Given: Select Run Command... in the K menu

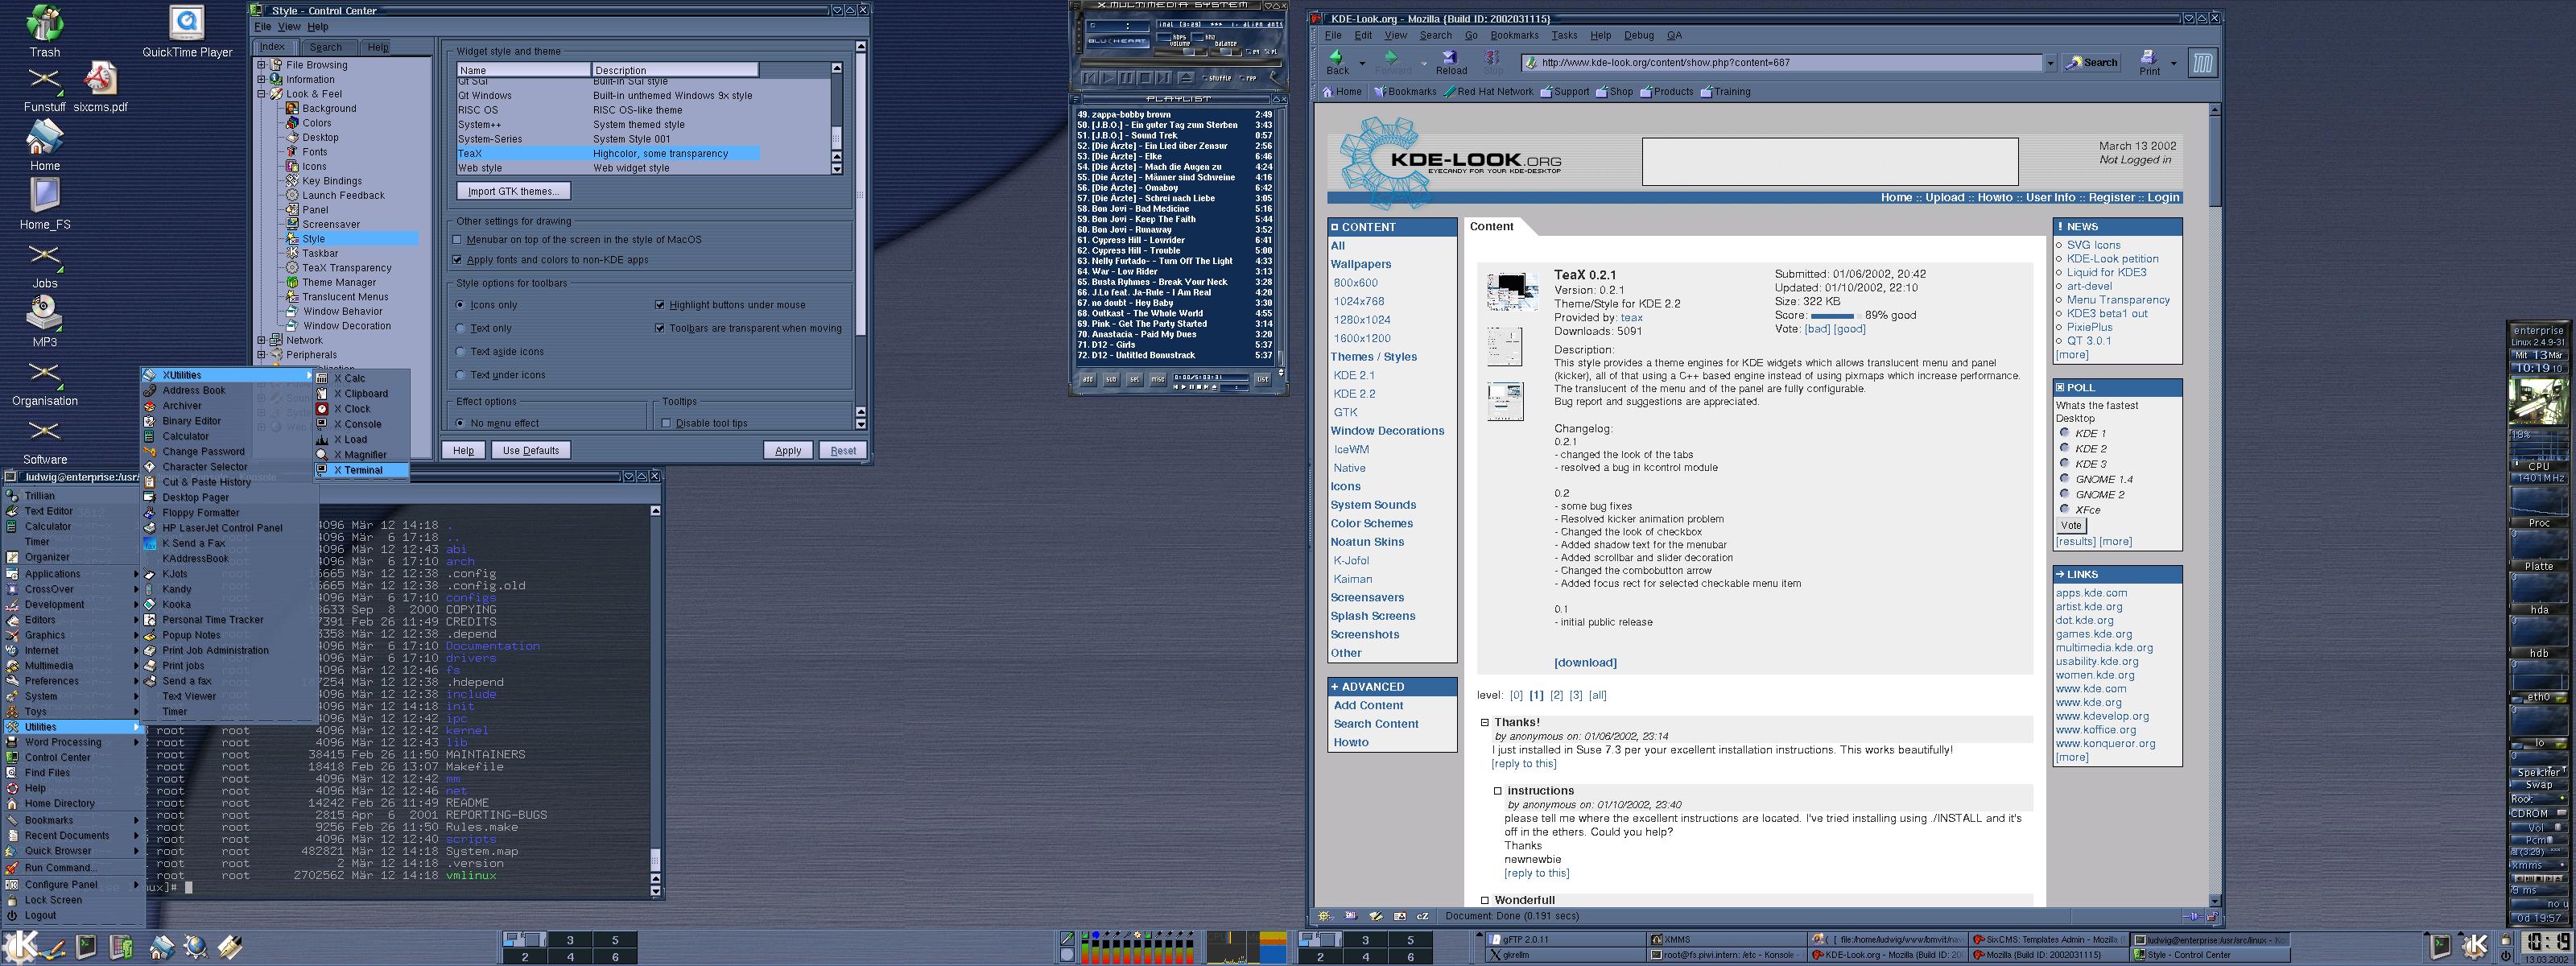Looking at the screenshot, I should tap(60, 867).
